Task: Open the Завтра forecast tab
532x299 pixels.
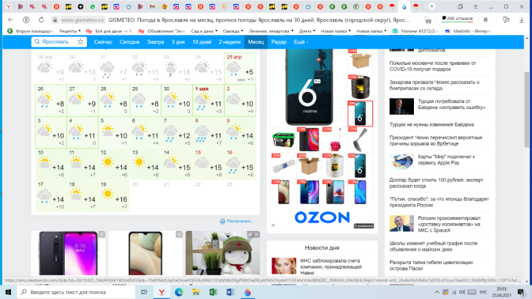Action: 156,42
